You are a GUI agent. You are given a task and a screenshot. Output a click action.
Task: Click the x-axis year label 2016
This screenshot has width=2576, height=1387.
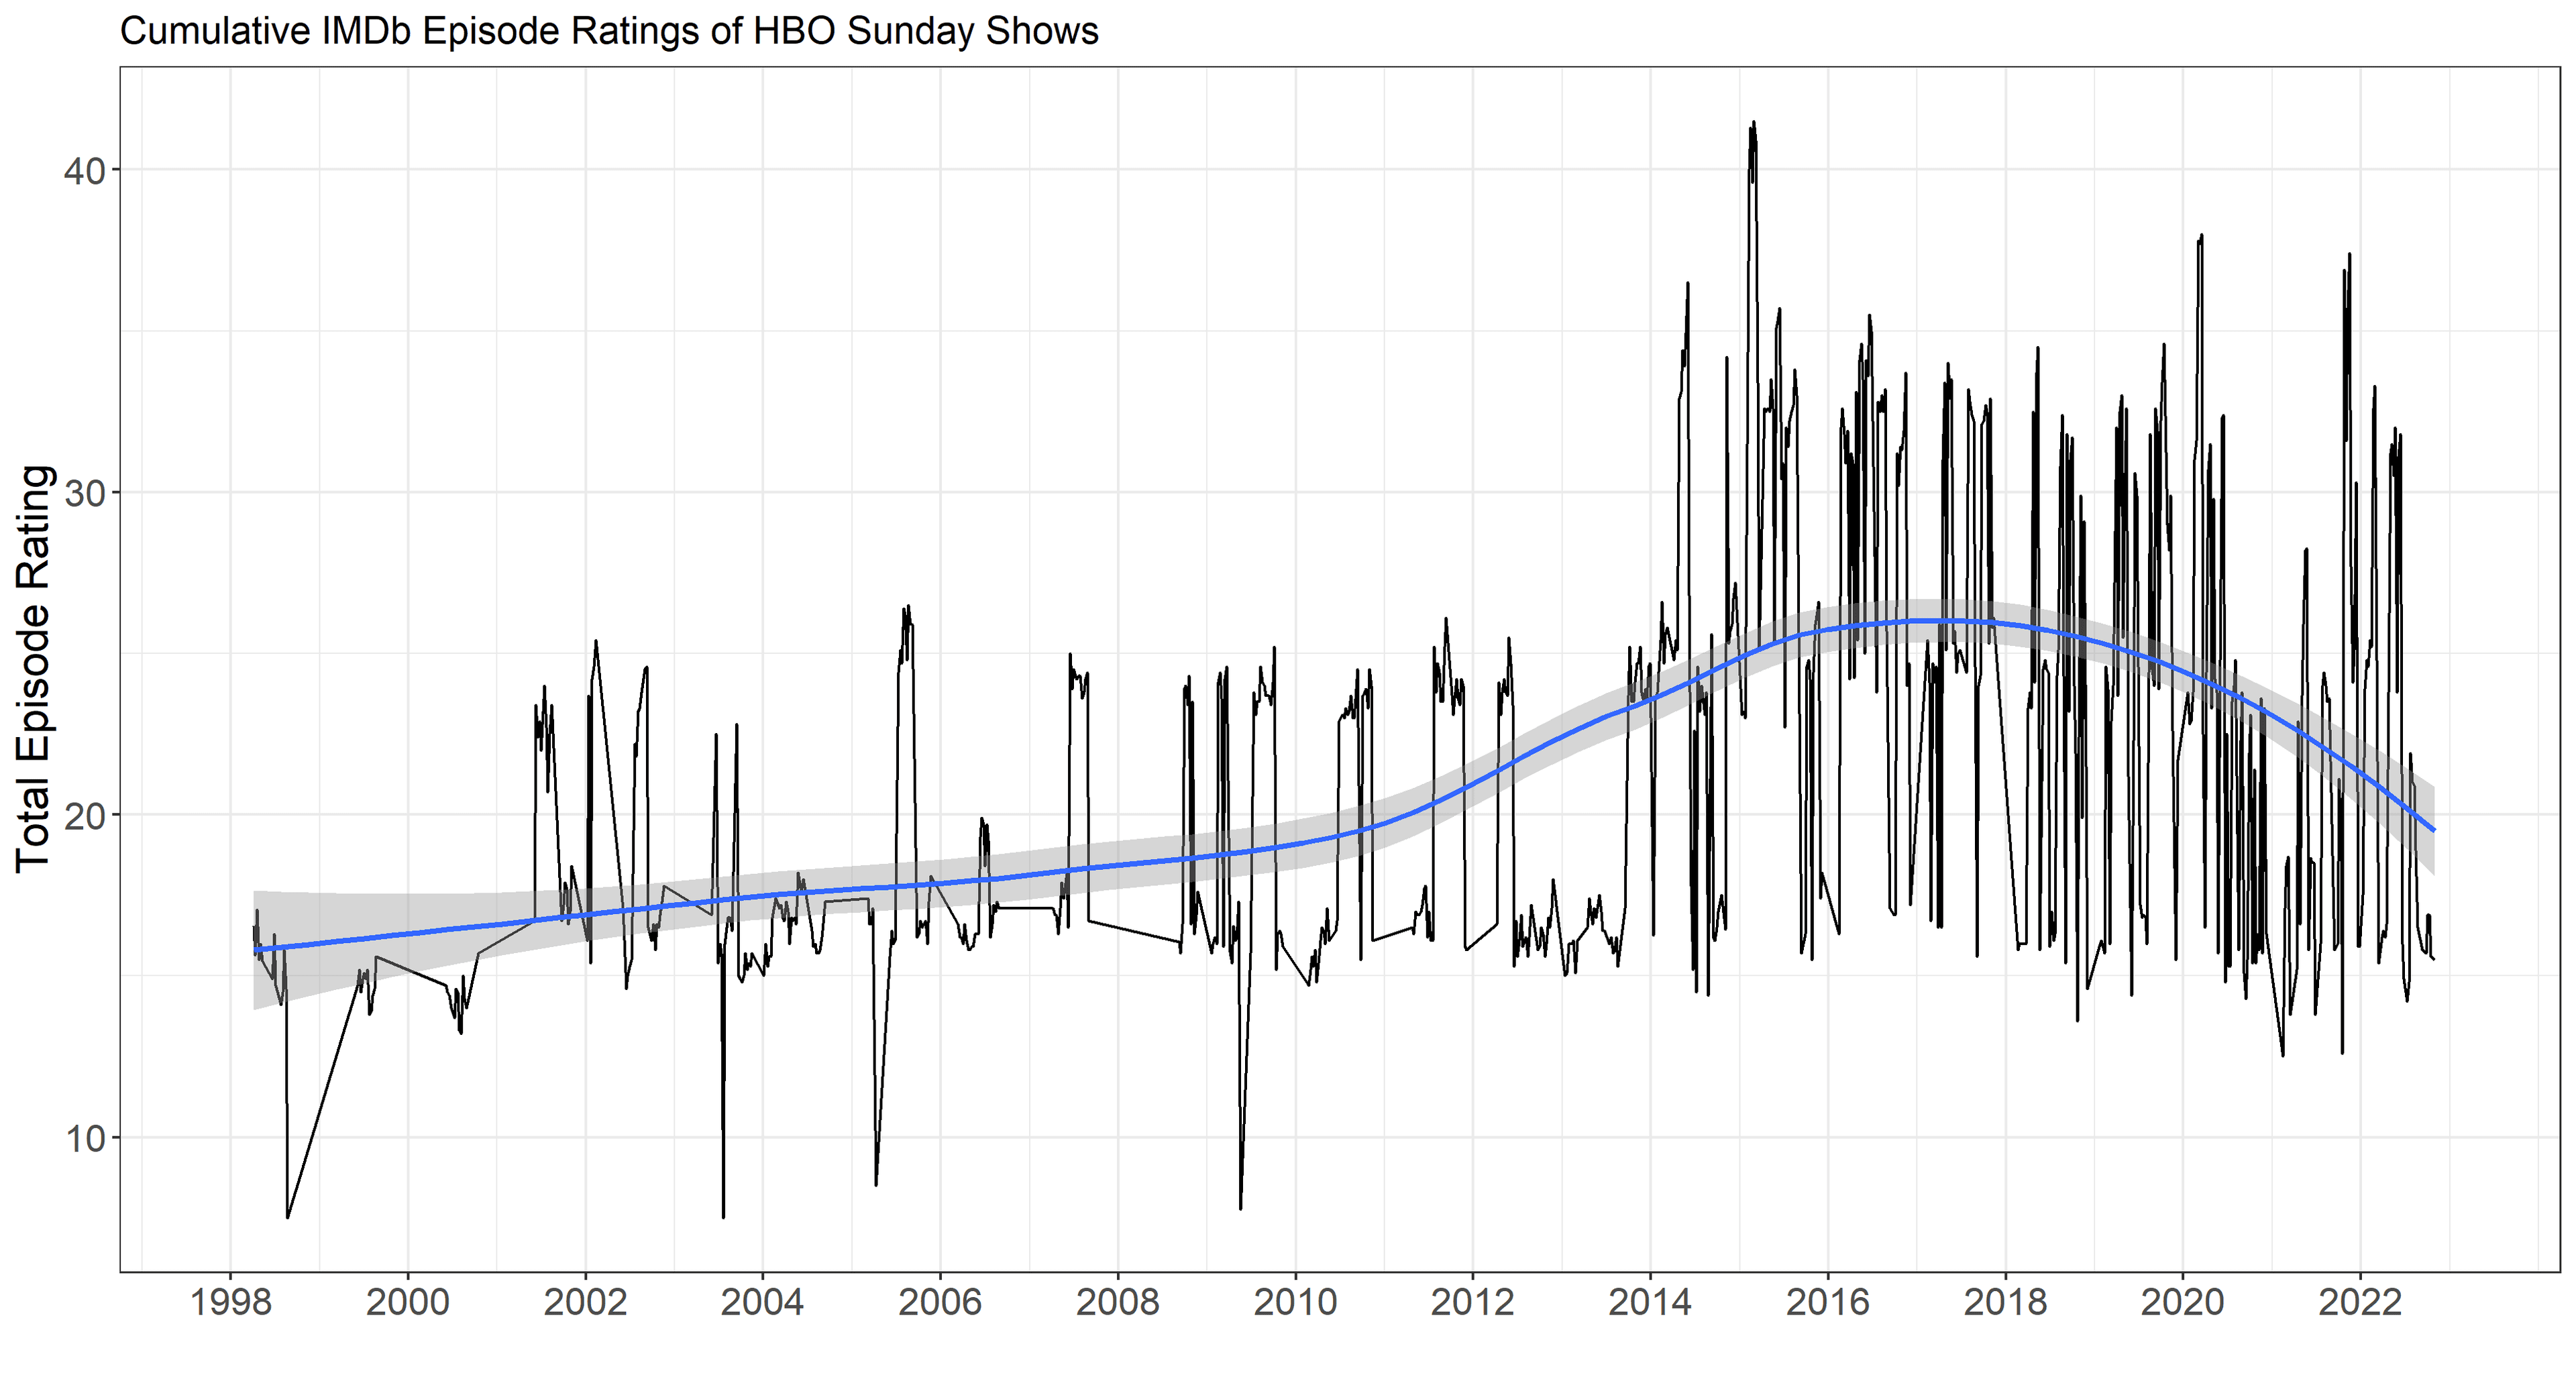point(1827,1302)
